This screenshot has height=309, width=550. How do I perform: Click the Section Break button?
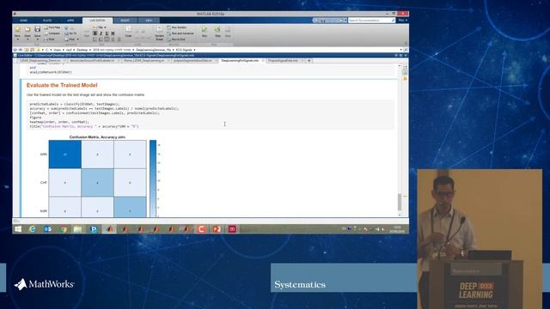[159, 33]
